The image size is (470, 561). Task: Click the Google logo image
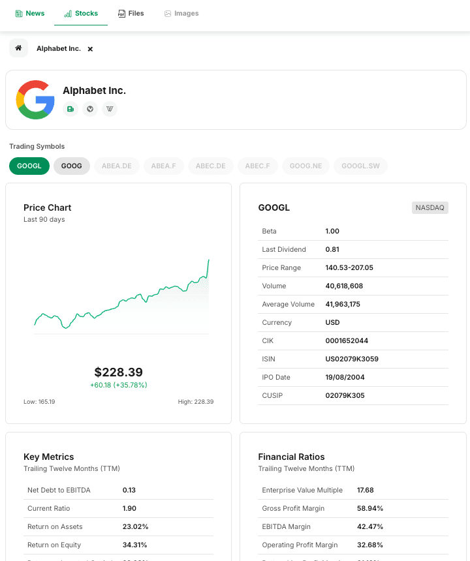pyautogui.click(x=35, y=100)
